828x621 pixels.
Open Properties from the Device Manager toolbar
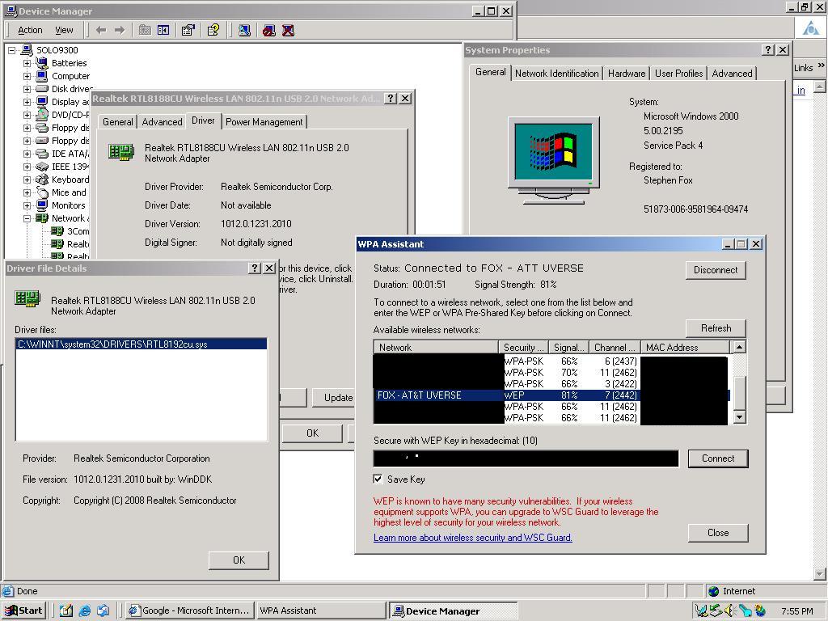188,30
